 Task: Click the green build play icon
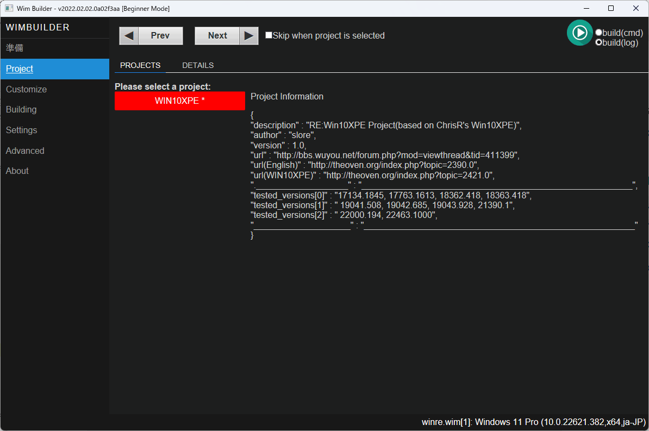[579, 33]
